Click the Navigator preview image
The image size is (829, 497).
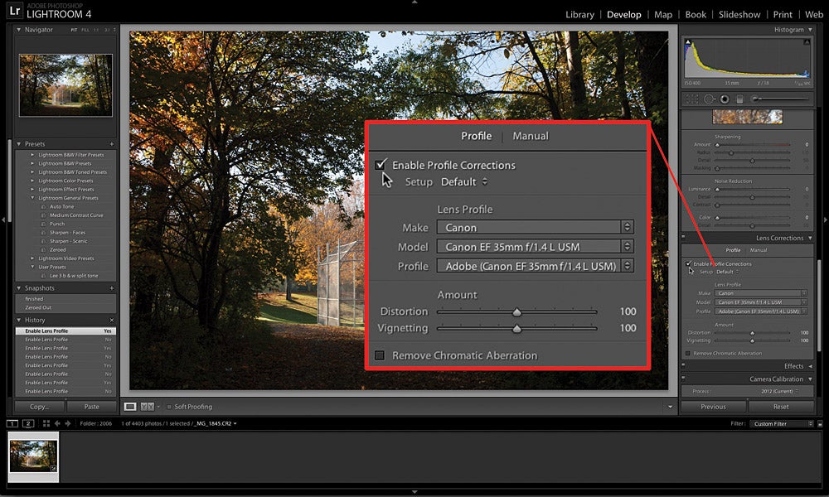pyautogui.click(x=65, y=85)
